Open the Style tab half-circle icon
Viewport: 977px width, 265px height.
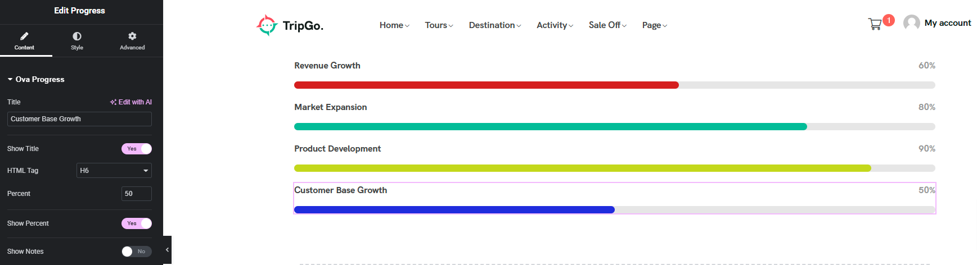tap(77, 36)
